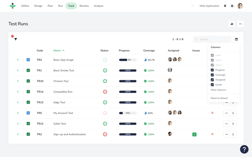The width and height of the screenshot is (252, 157).
Task: Uncheck the Progress column checkbox
Action: tap(212, 70)
